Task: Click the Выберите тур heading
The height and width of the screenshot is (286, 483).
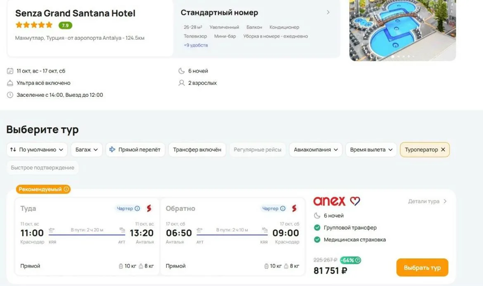Action: tap(43, 129)
